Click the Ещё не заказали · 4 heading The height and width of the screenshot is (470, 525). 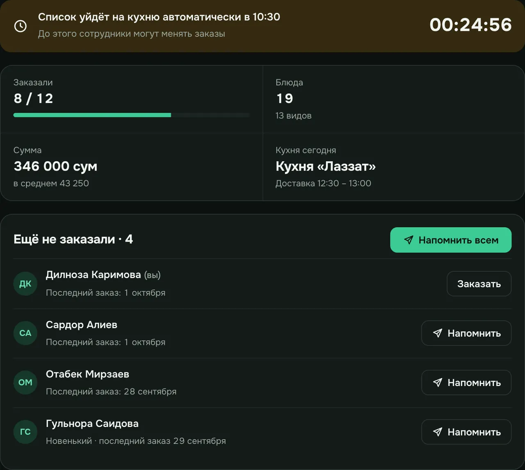[x=73, y=239]
